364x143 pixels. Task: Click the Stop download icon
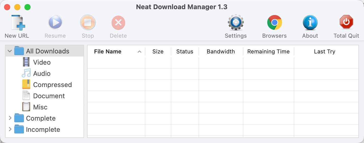[88, 23]
